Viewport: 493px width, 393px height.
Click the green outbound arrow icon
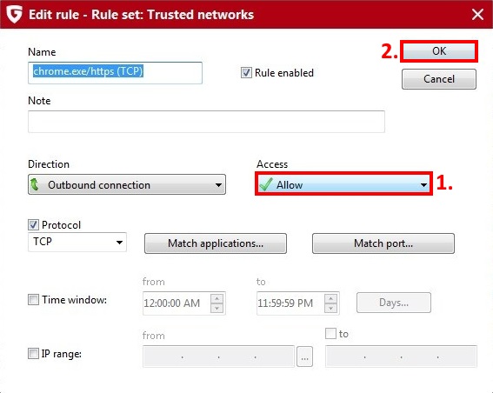(35, 184)
